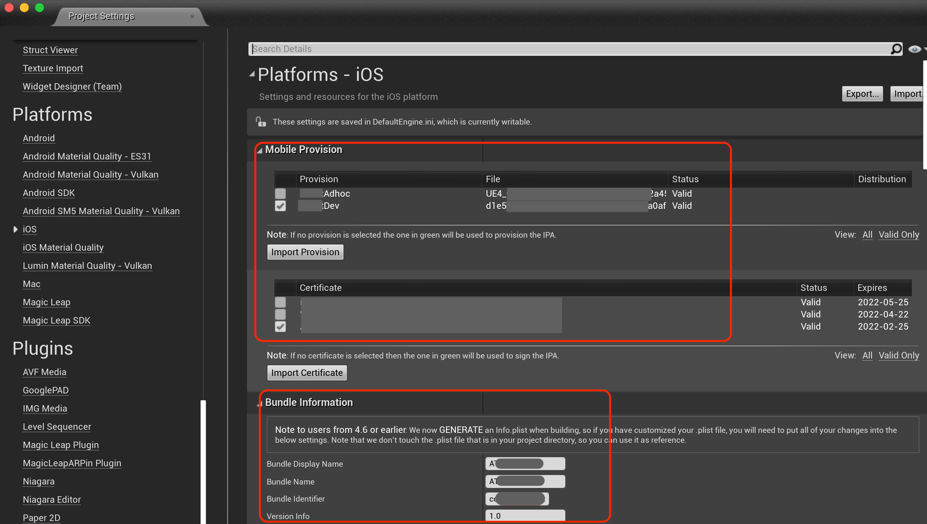
Task: Collapse the Mobile Provision section
Action: click(260, 150)
